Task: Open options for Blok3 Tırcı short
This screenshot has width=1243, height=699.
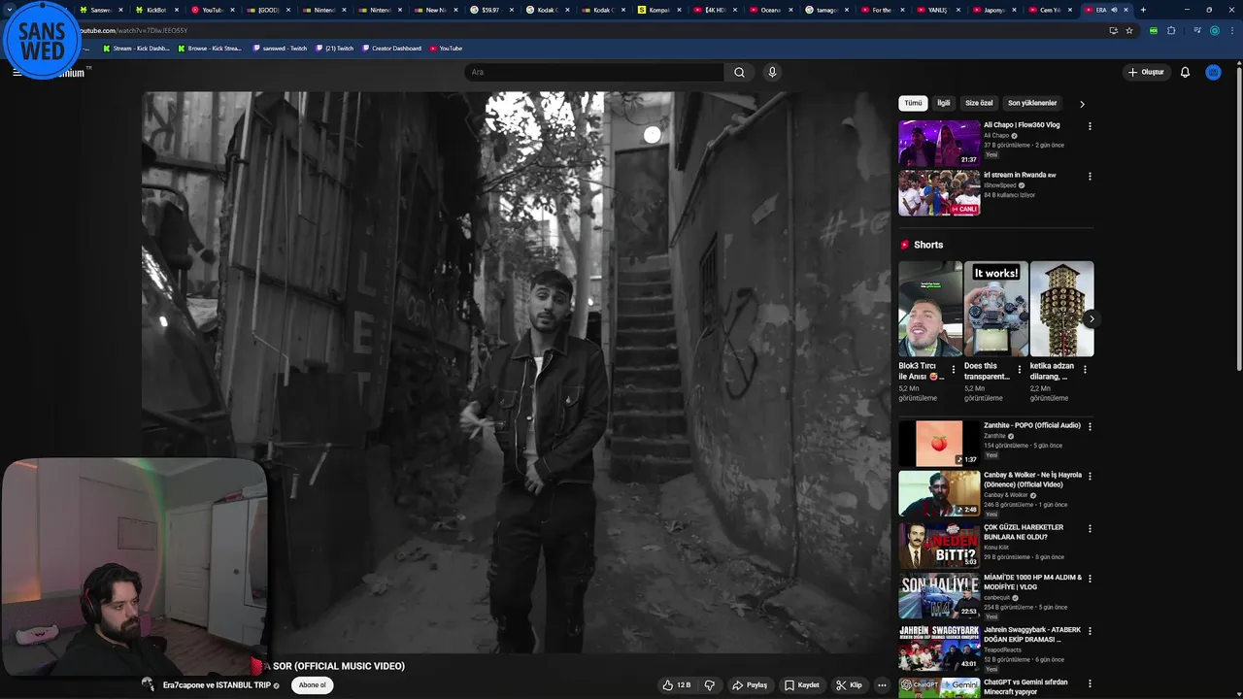Action: (x=954, y=369)
